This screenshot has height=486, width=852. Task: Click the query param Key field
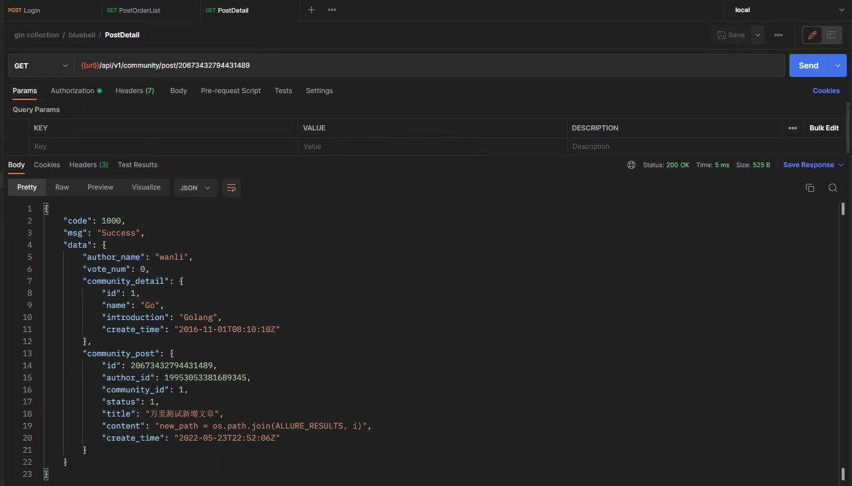(163, 146)
